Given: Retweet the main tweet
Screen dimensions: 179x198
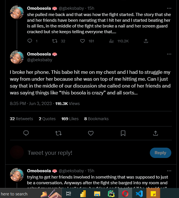Looking at the screenshot, I should (58, 133).
